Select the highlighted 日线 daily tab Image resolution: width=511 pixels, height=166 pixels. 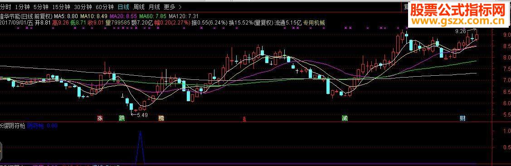[x=123, y=7]
